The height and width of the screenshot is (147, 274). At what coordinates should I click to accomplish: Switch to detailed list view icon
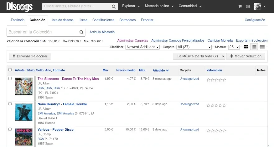pyautogui.click(x=254, y=47)
